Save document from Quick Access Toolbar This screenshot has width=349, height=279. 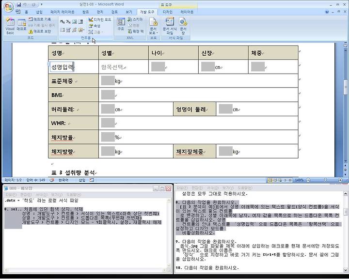[x=19, y=4]
